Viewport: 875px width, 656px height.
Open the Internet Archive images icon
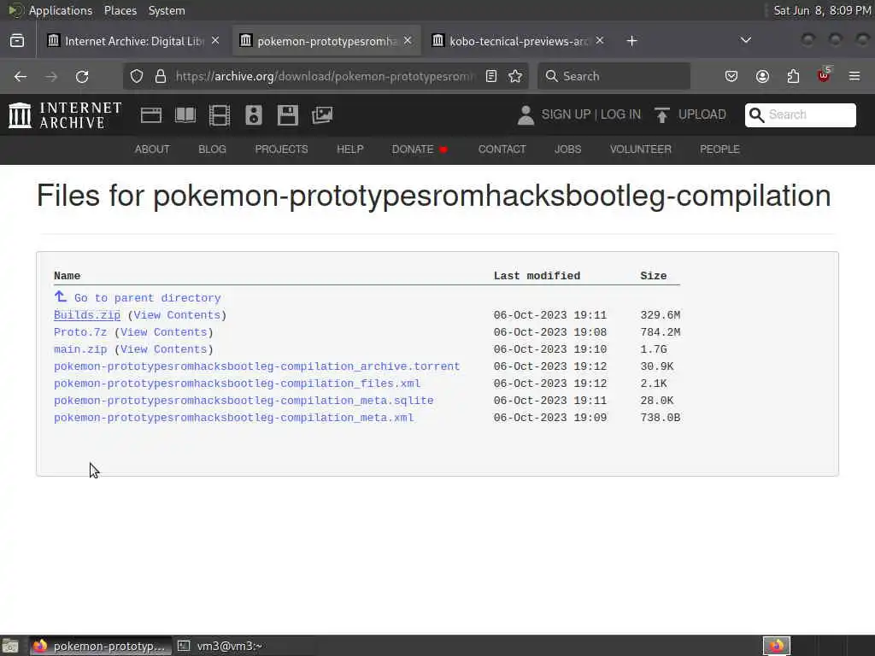(322, 115)
